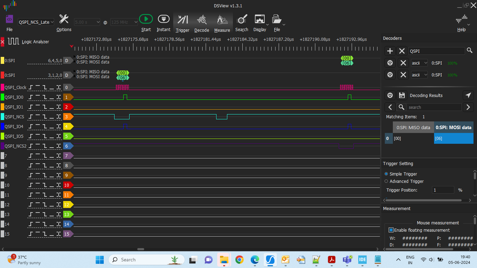
Task: Switch to the 0:SPI MISO data column tab
Action: (x=413, y=127)
